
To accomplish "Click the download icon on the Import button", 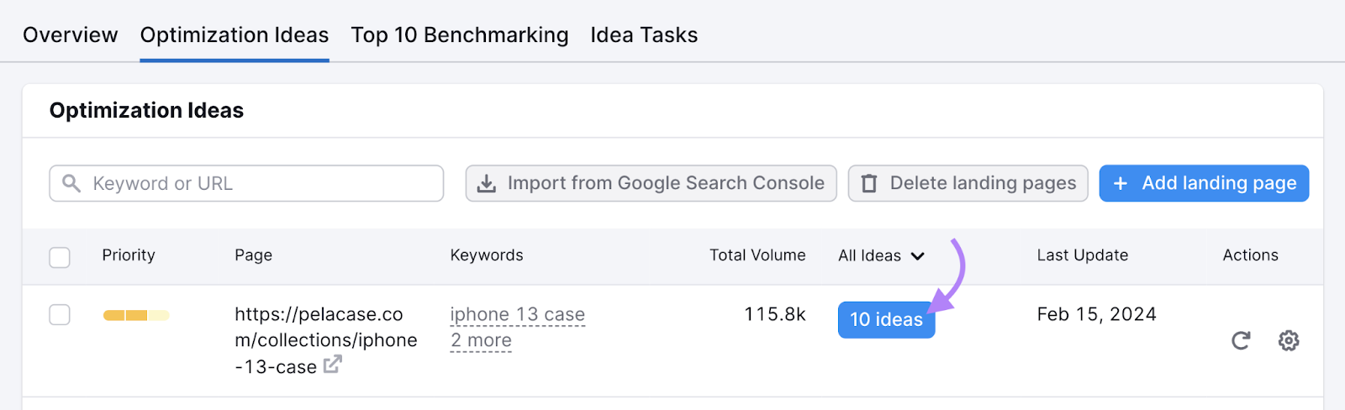I will (487, 184).
